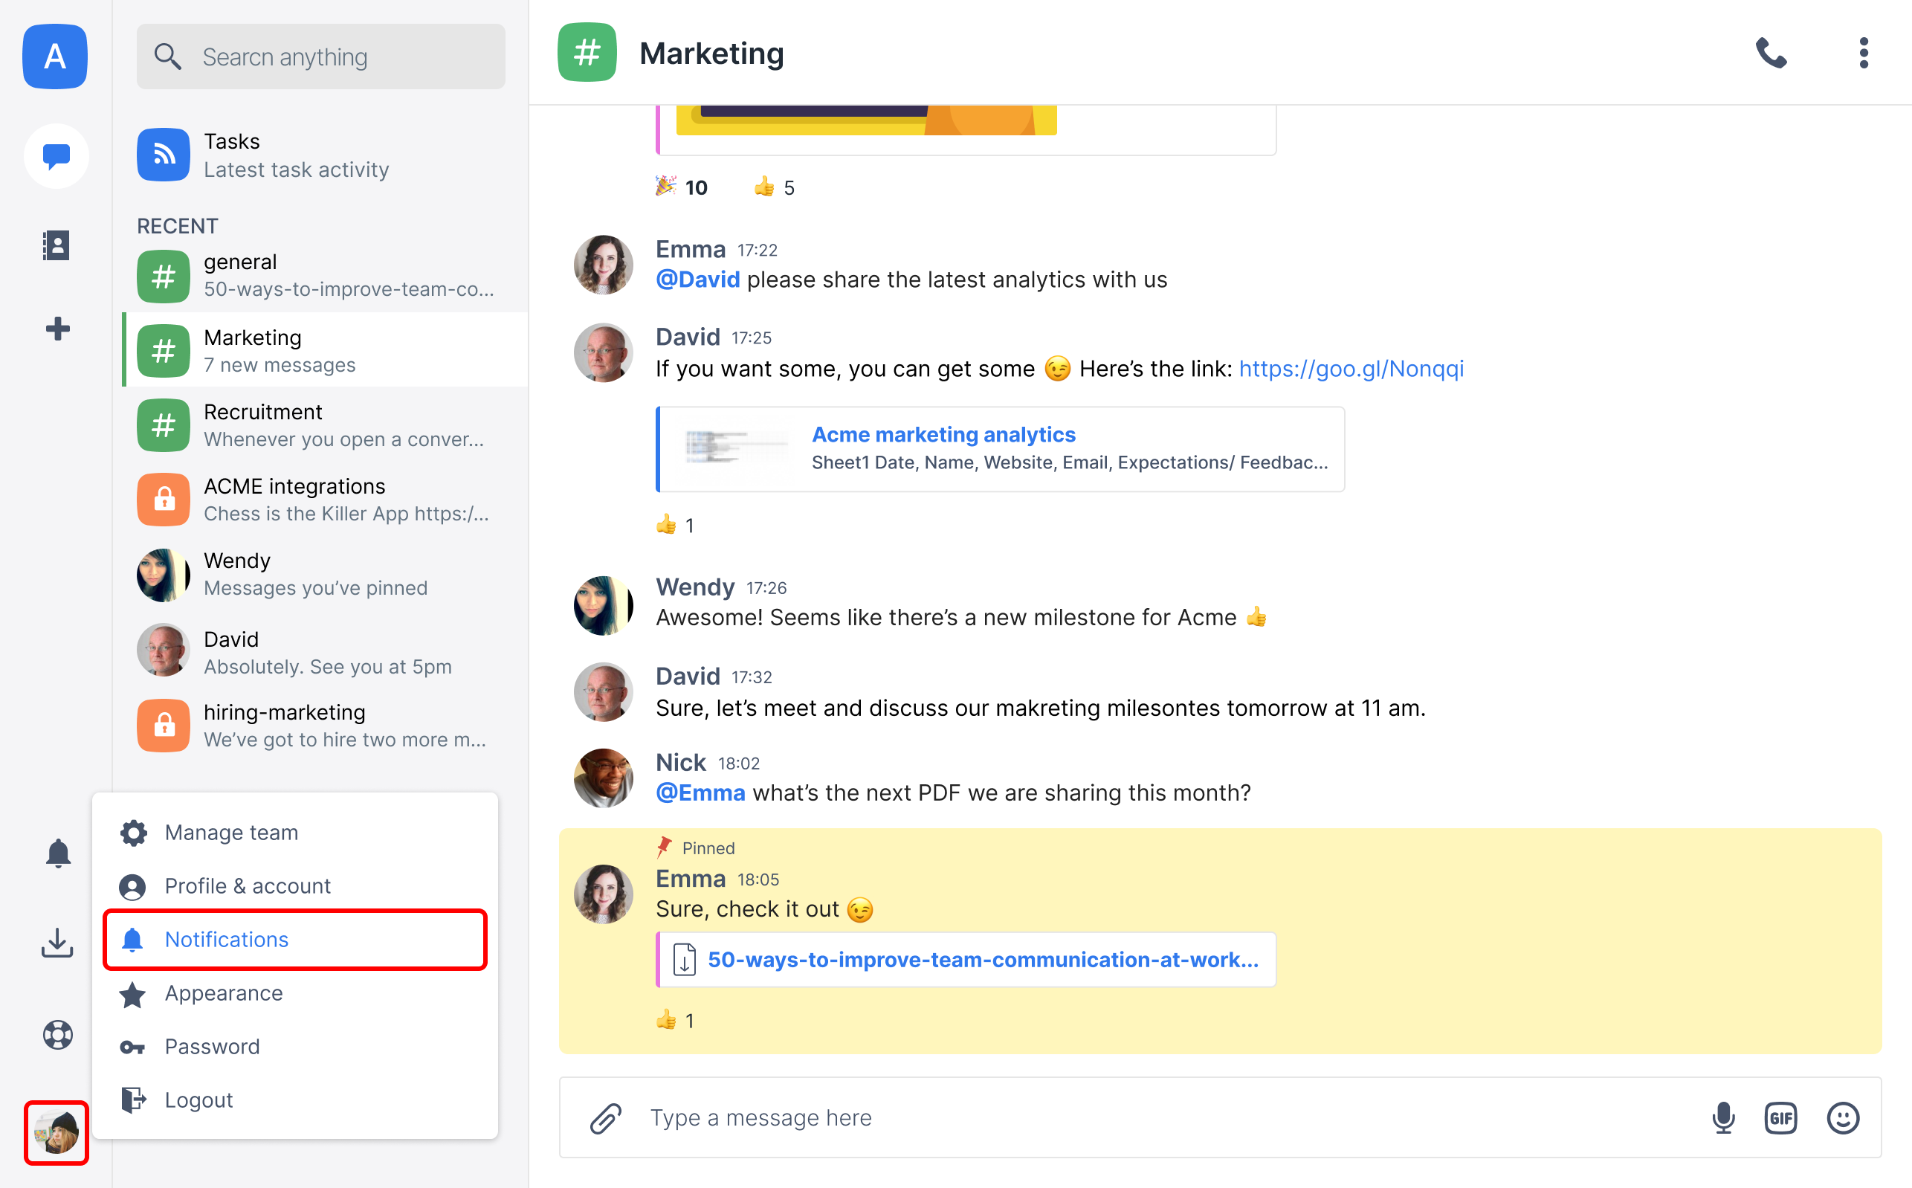
Task: Click the download arrow icon in sidebar
Action: coord(56,942)
